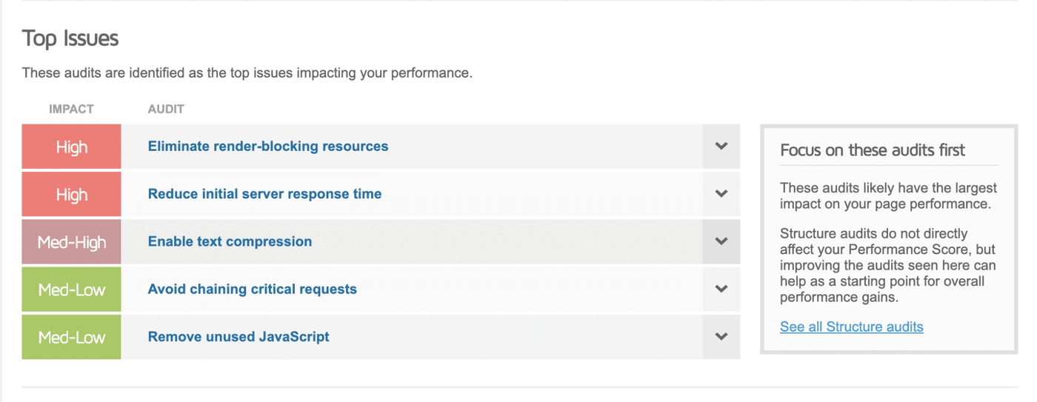Viewport: 1037px width, 402px height.
Task: Click the High badge beside Eliminate render-blocking resources
Action: click(x=72, y=147)
